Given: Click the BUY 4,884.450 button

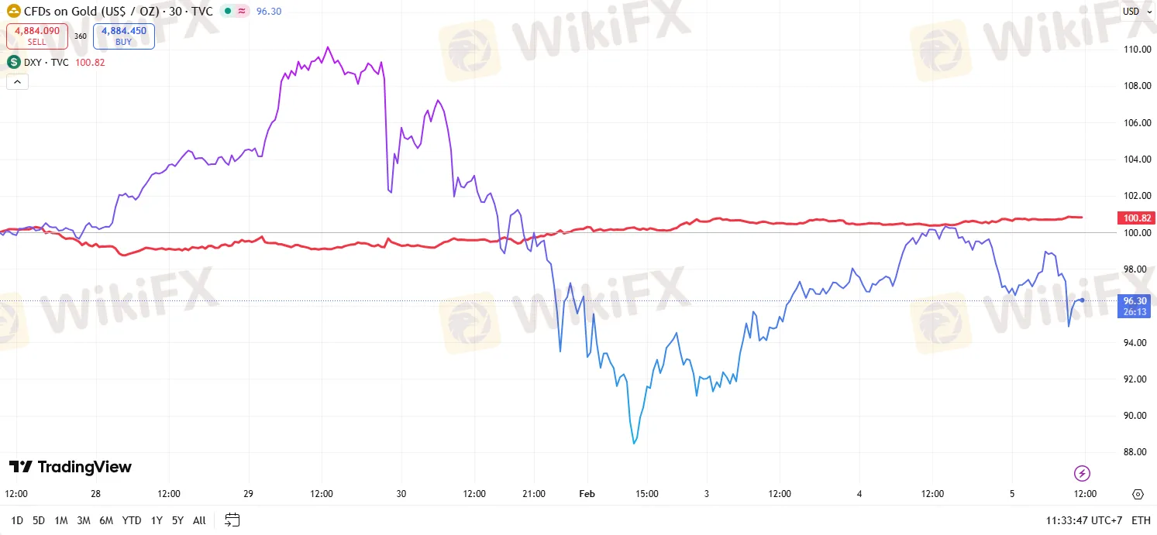Looking at the screenshot, I should coord(123,36).
